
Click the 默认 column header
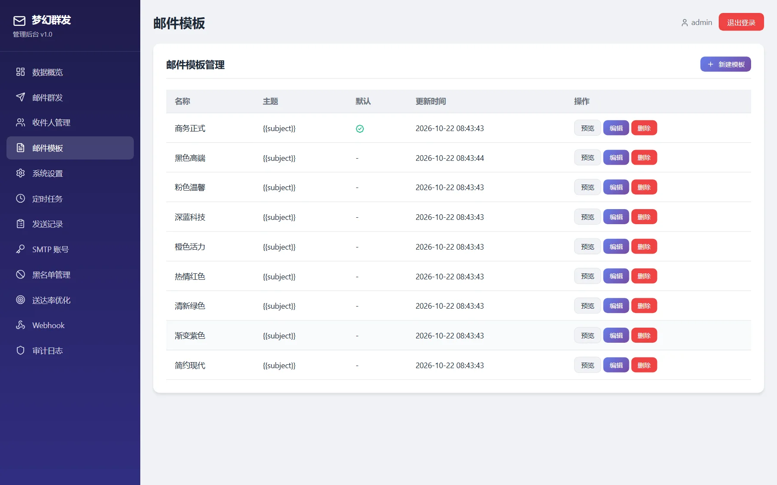pyautogui.click(x=363, y=101)
